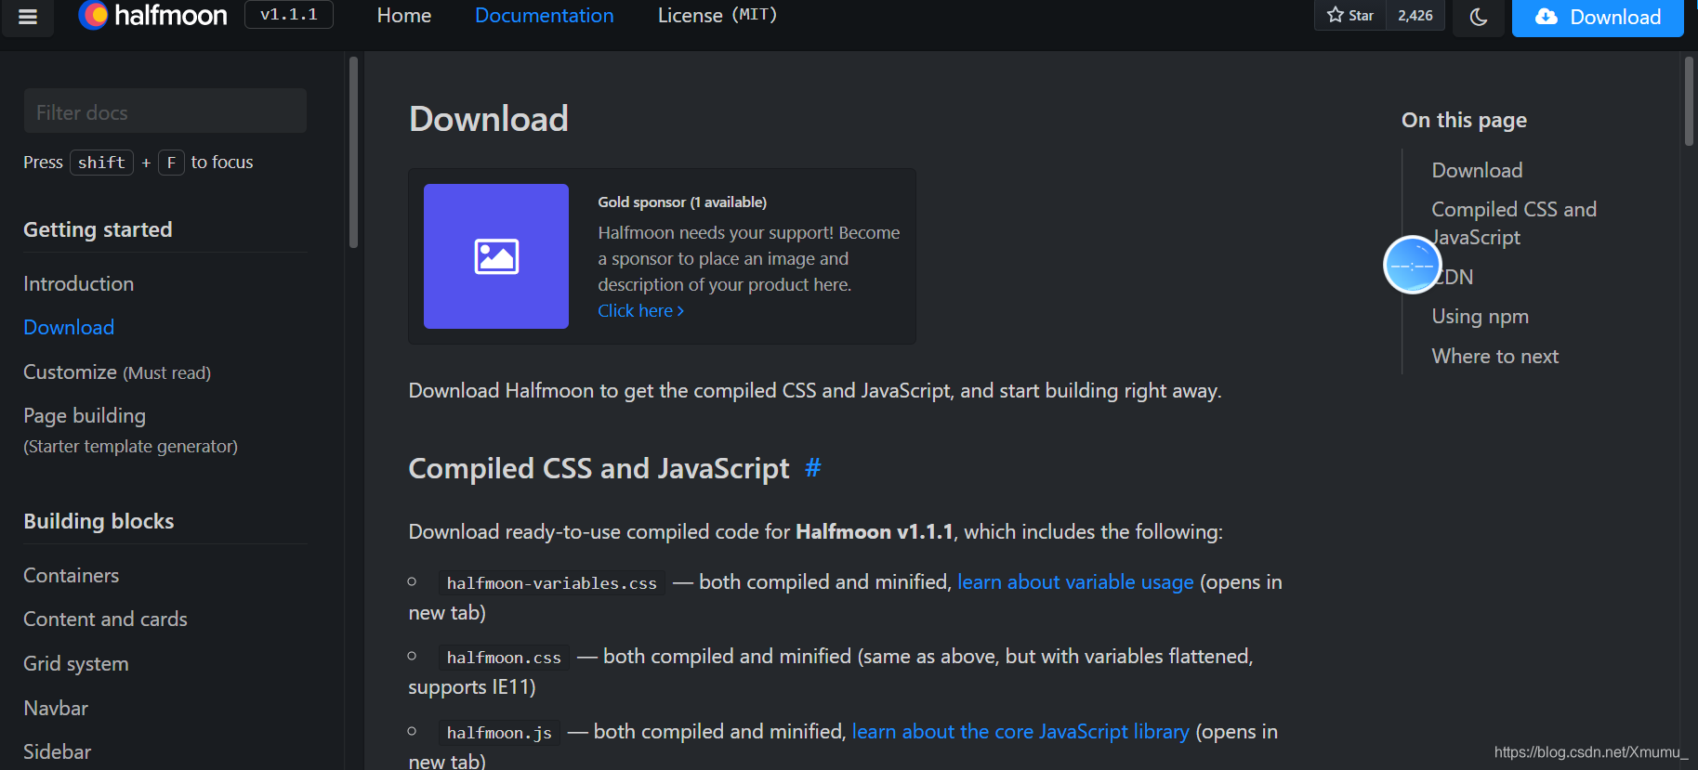Open the Documentation nav item
Viewport: 1698px width, 770px height.
pos(545,16)
